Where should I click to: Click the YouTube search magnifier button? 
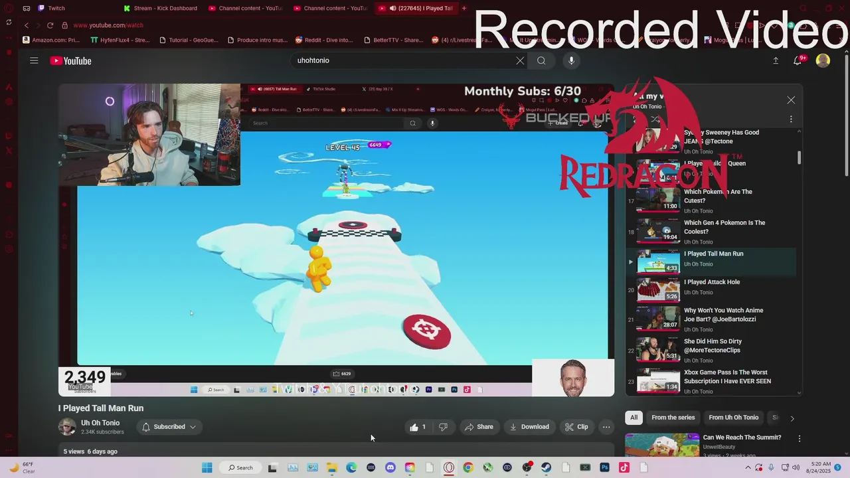pos(541,60)
